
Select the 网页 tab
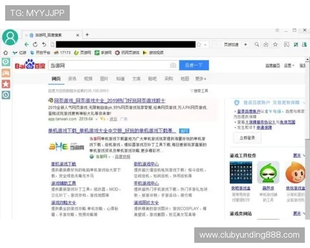coord(56,79)
